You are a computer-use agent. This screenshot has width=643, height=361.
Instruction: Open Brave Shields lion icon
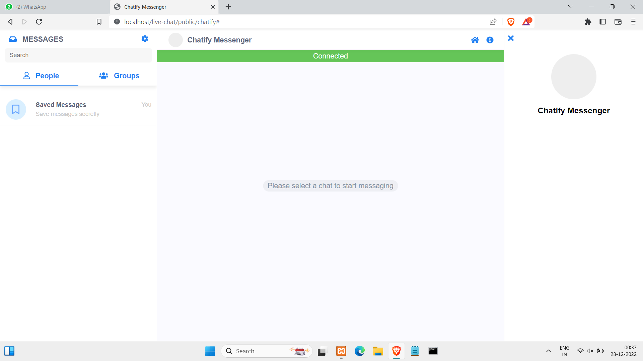511,22
